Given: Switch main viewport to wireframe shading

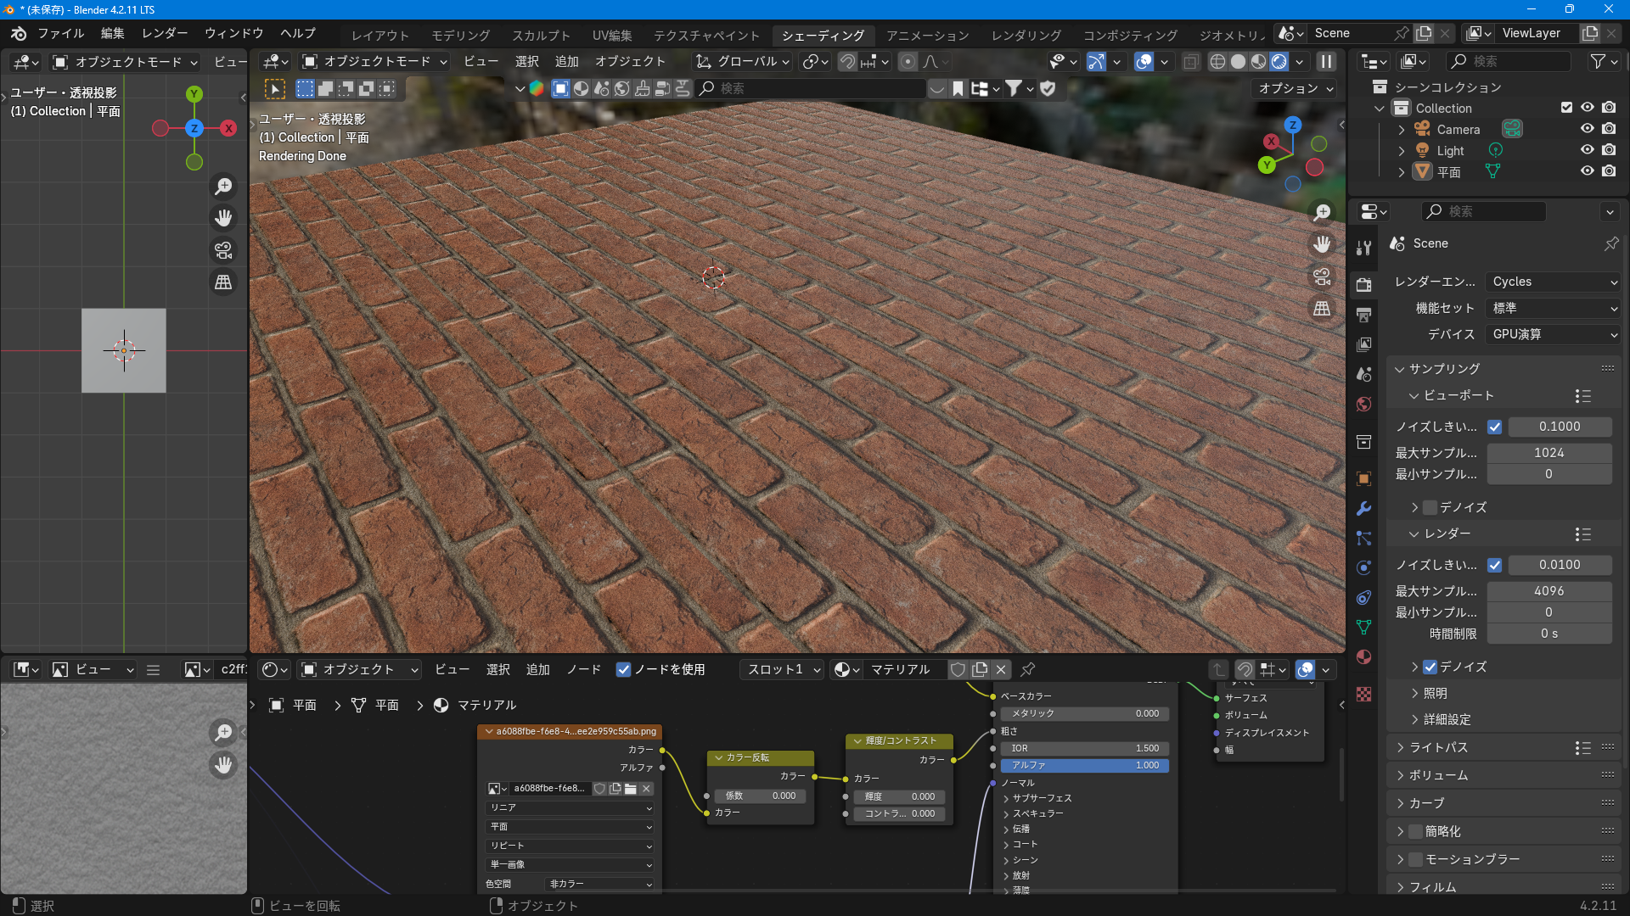Looking at the screenshot, I should tap(1217, 61).
